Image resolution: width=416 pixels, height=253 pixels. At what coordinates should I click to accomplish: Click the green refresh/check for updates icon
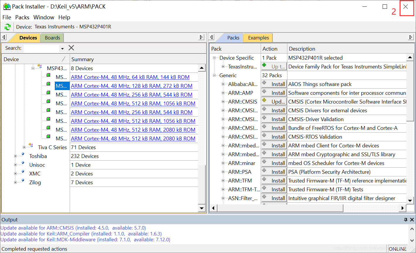click(x=7, y=27)
